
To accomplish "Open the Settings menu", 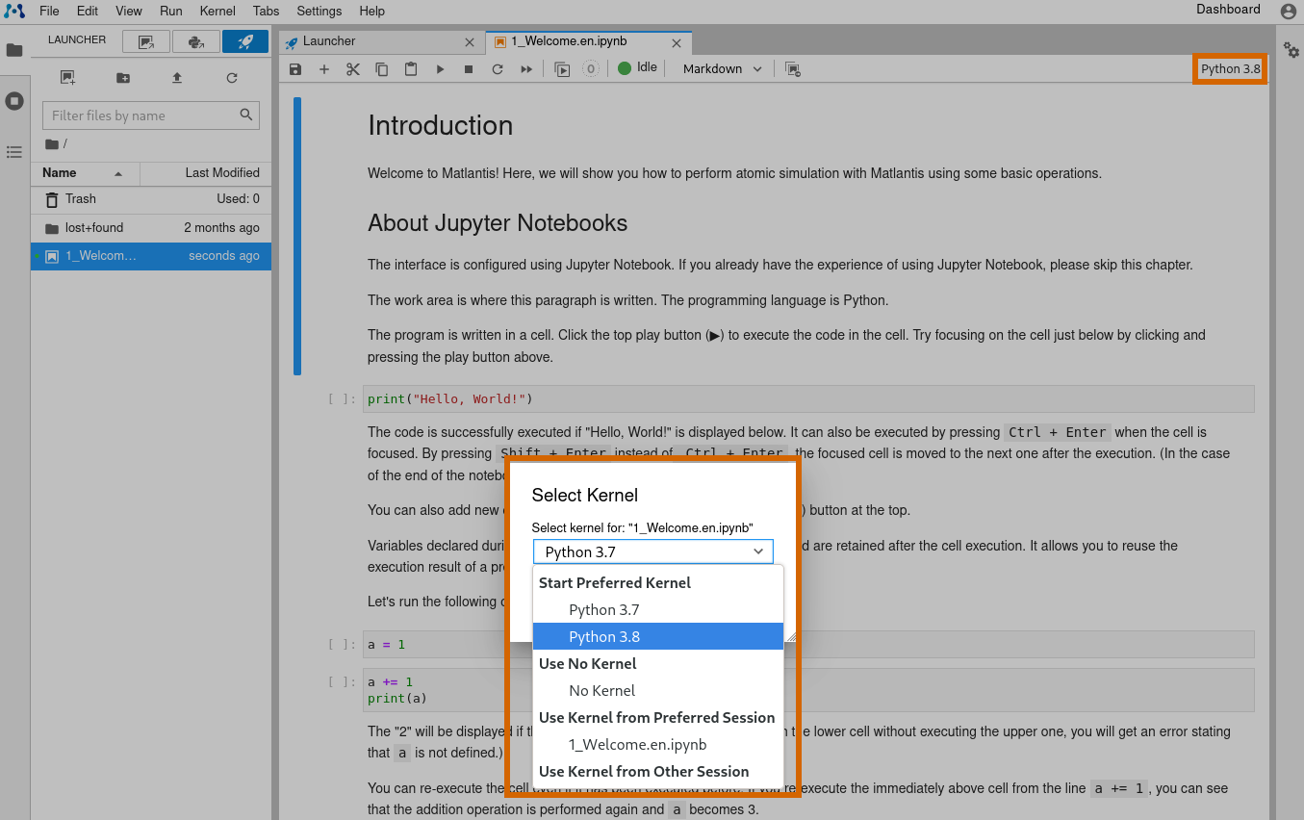I will point(320,12).
